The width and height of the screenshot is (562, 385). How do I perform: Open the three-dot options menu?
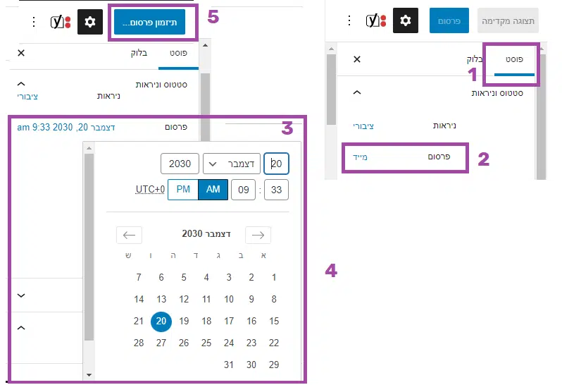click(x=33, y=22)
